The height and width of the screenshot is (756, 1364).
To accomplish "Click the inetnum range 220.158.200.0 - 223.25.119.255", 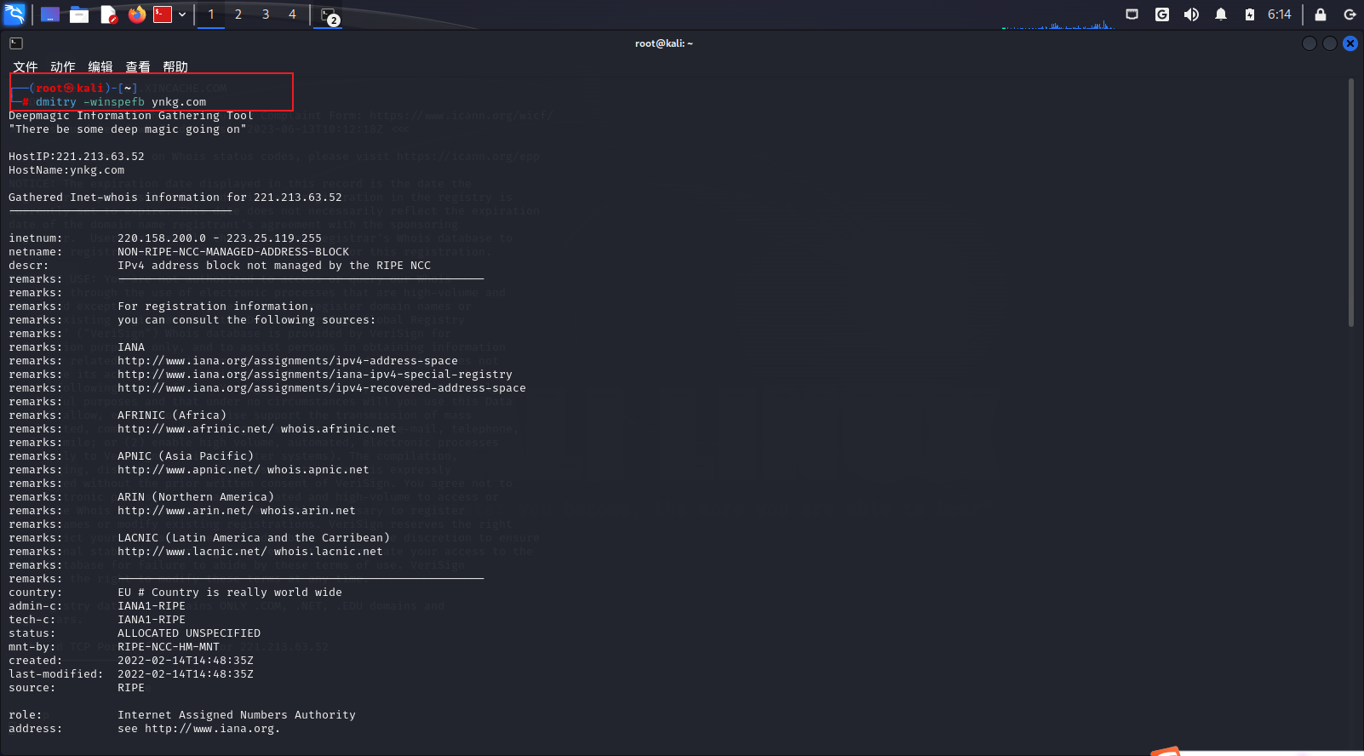I will pyautogui.click(x=220, y=238).
